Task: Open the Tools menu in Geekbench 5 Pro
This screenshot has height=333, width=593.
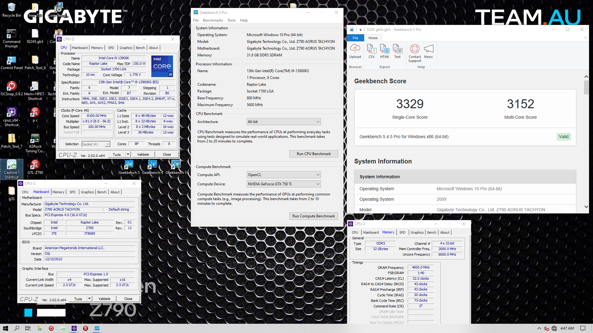Action: [231, 20]
